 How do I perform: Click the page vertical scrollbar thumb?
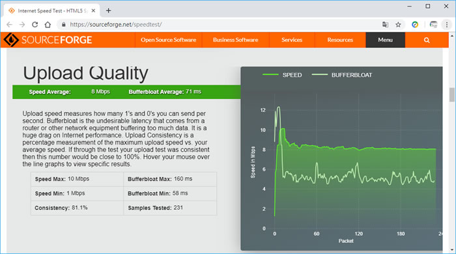pyautogui.click(x=452, y=94)
